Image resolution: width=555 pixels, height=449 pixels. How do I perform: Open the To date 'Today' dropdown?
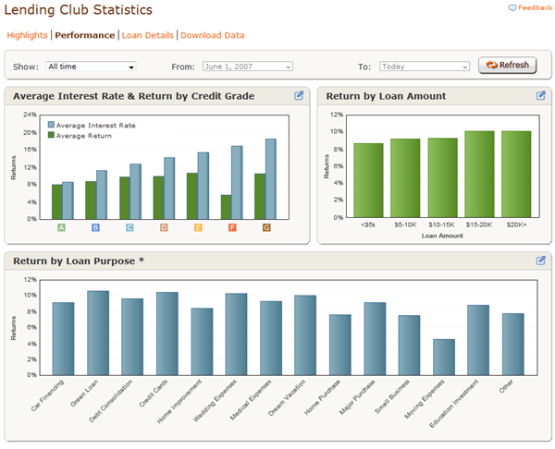425,67
